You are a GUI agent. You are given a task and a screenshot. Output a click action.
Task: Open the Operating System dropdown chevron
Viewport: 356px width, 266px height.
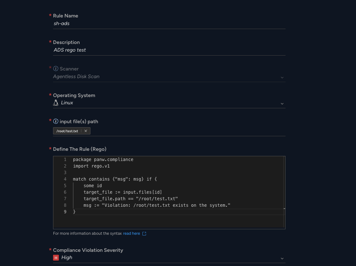tap(282, 104)
